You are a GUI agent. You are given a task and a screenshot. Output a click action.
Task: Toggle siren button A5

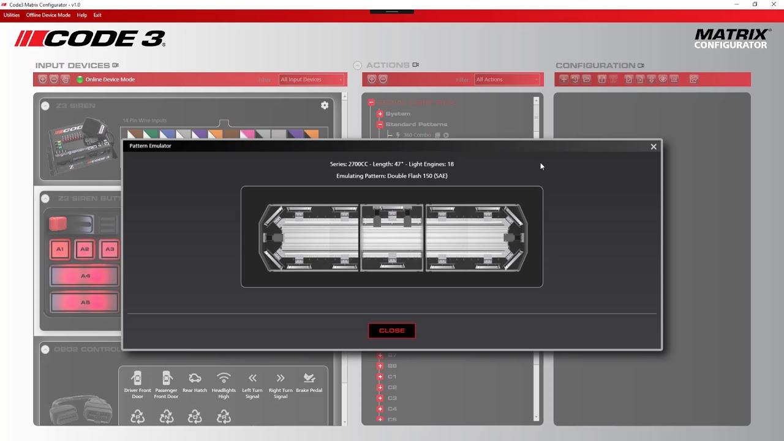click(x=85, y=303)
